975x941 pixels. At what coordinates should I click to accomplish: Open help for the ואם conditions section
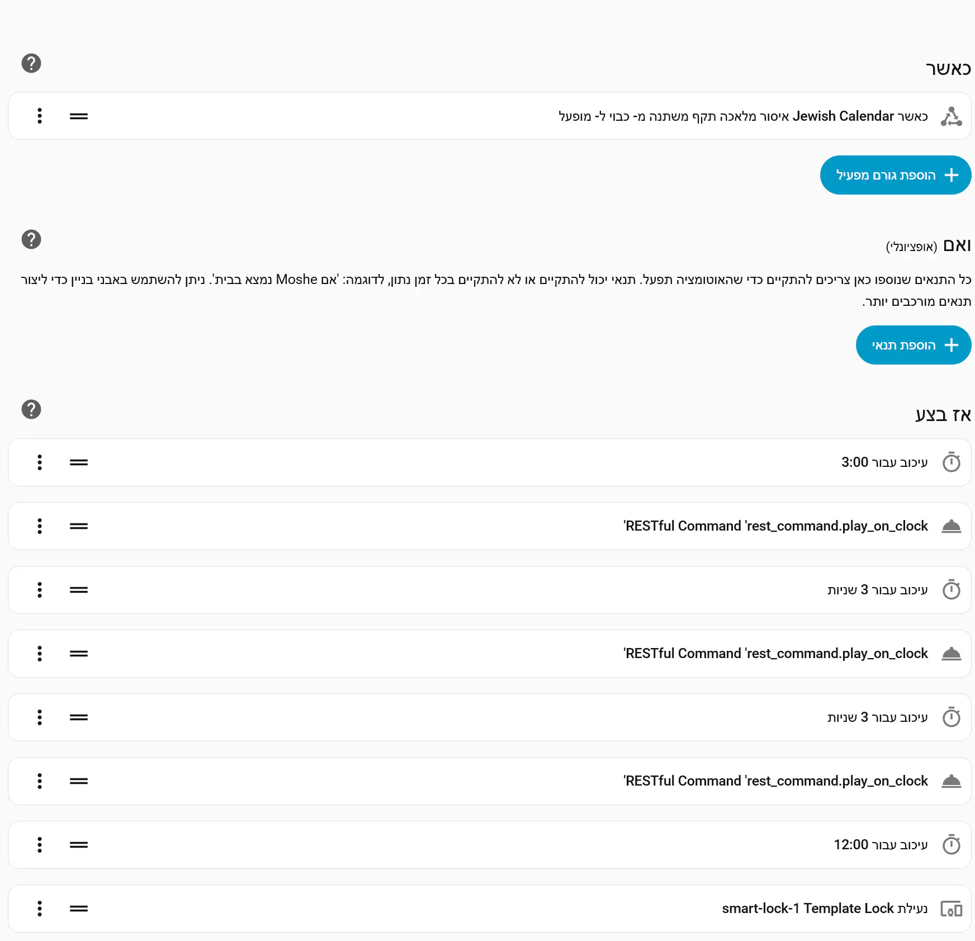(31, 239)
